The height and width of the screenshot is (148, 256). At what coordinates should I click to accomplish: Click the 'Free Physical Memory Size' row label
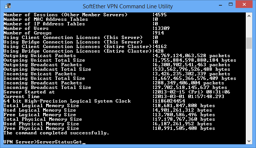click(x=41, y=128)
